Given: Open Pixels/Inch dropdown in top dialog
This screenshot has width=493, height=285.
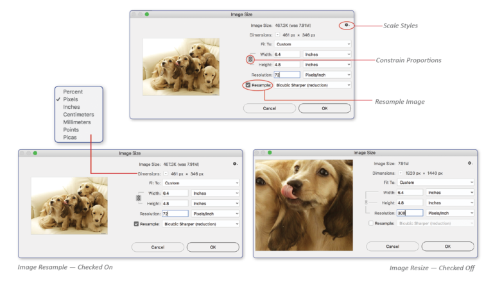Looking at the screenshot, I should (327, 75).
